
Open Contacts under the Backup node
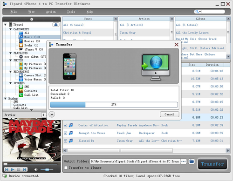click(20, 105)
